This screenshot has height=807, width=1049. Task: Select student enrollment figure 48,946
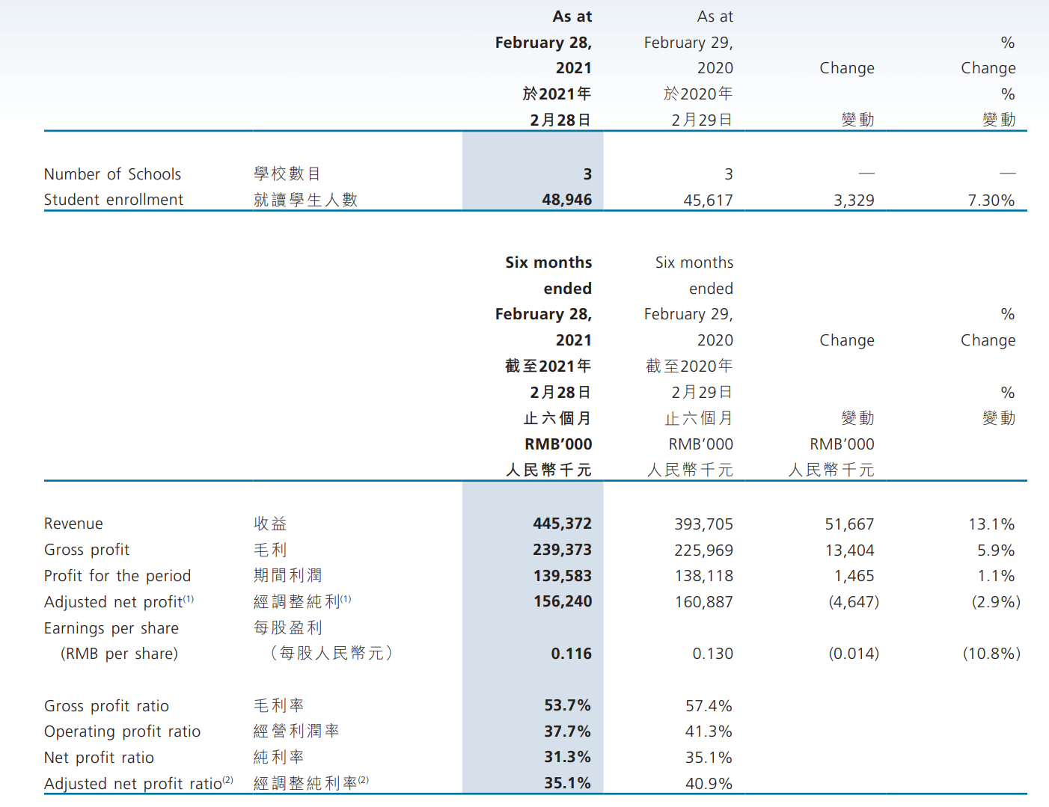point(566,200)
